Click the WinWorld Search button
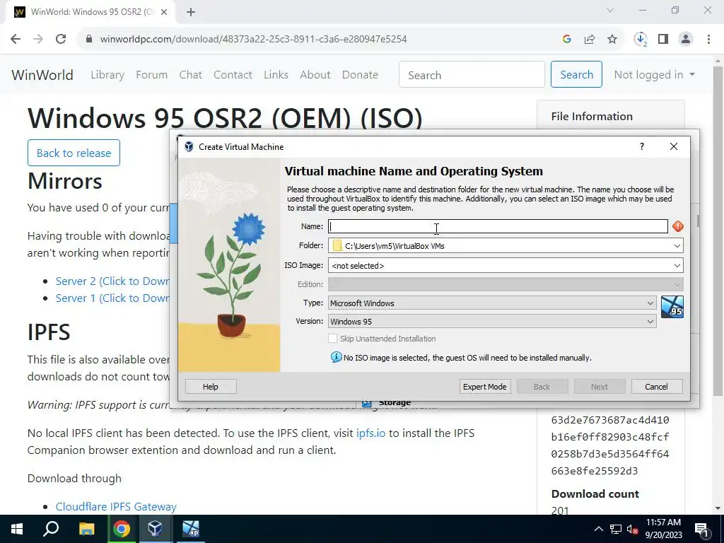 [576, 74]
